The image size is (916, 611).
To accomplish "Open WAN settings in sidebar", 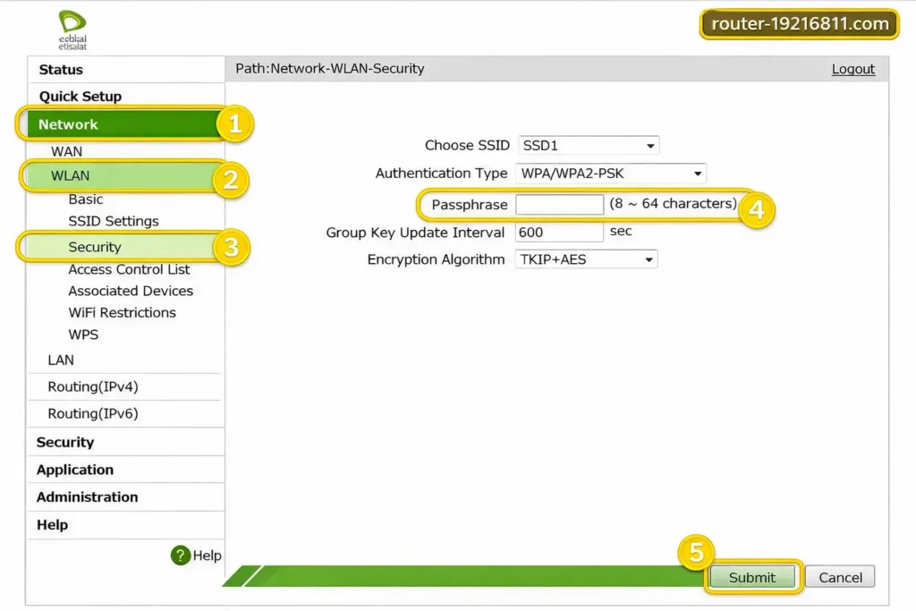I will [x=66, y=151].
